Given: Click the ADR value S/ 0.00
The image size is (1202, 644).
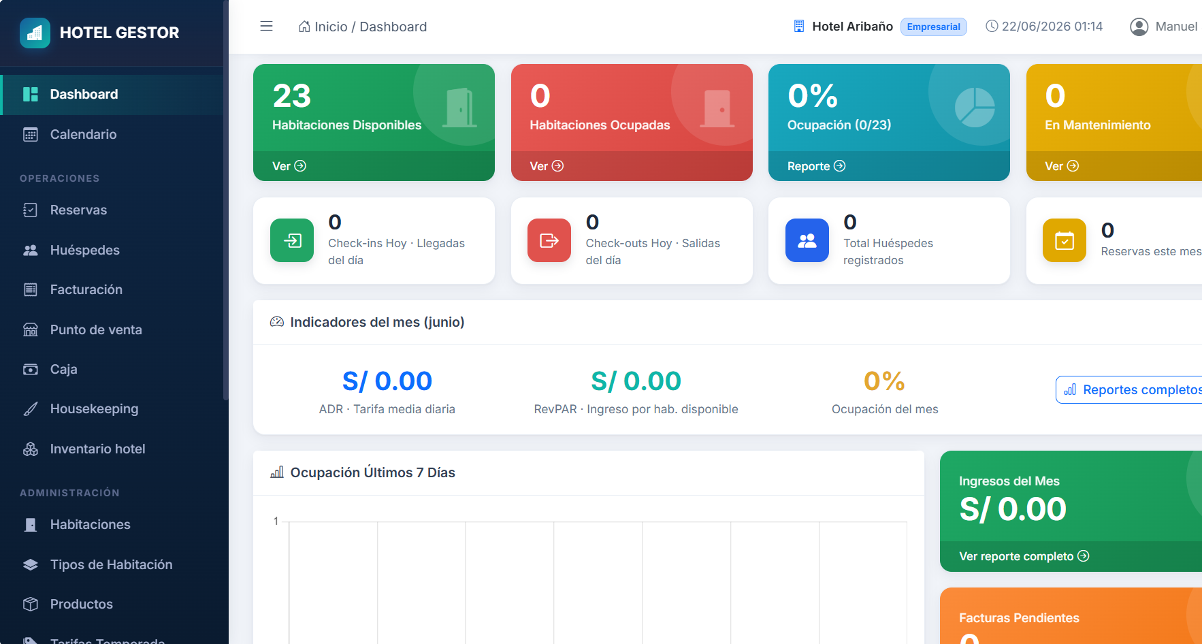Looking at the screenshot, I should [387, 381].
